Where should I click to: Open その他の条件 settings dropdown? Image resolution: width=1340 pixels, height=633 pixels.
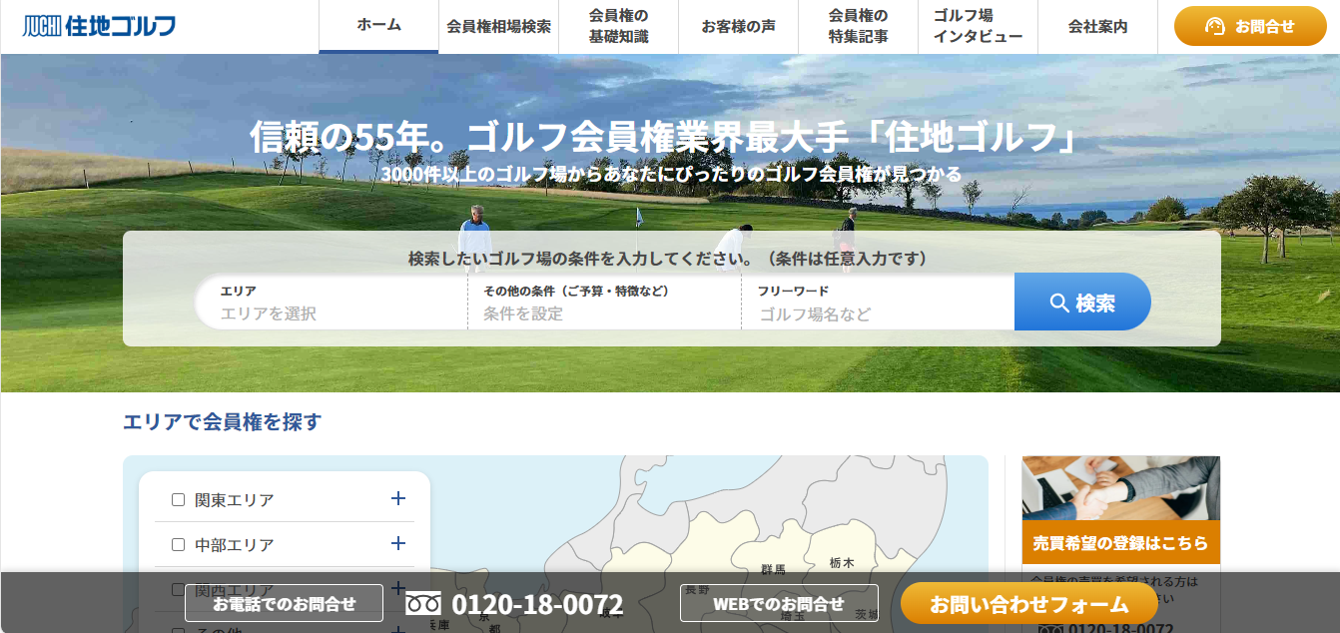tap(604, 313)
